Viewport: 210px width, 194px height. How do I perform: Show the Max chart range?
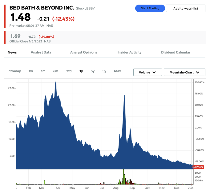coord(117,71)
